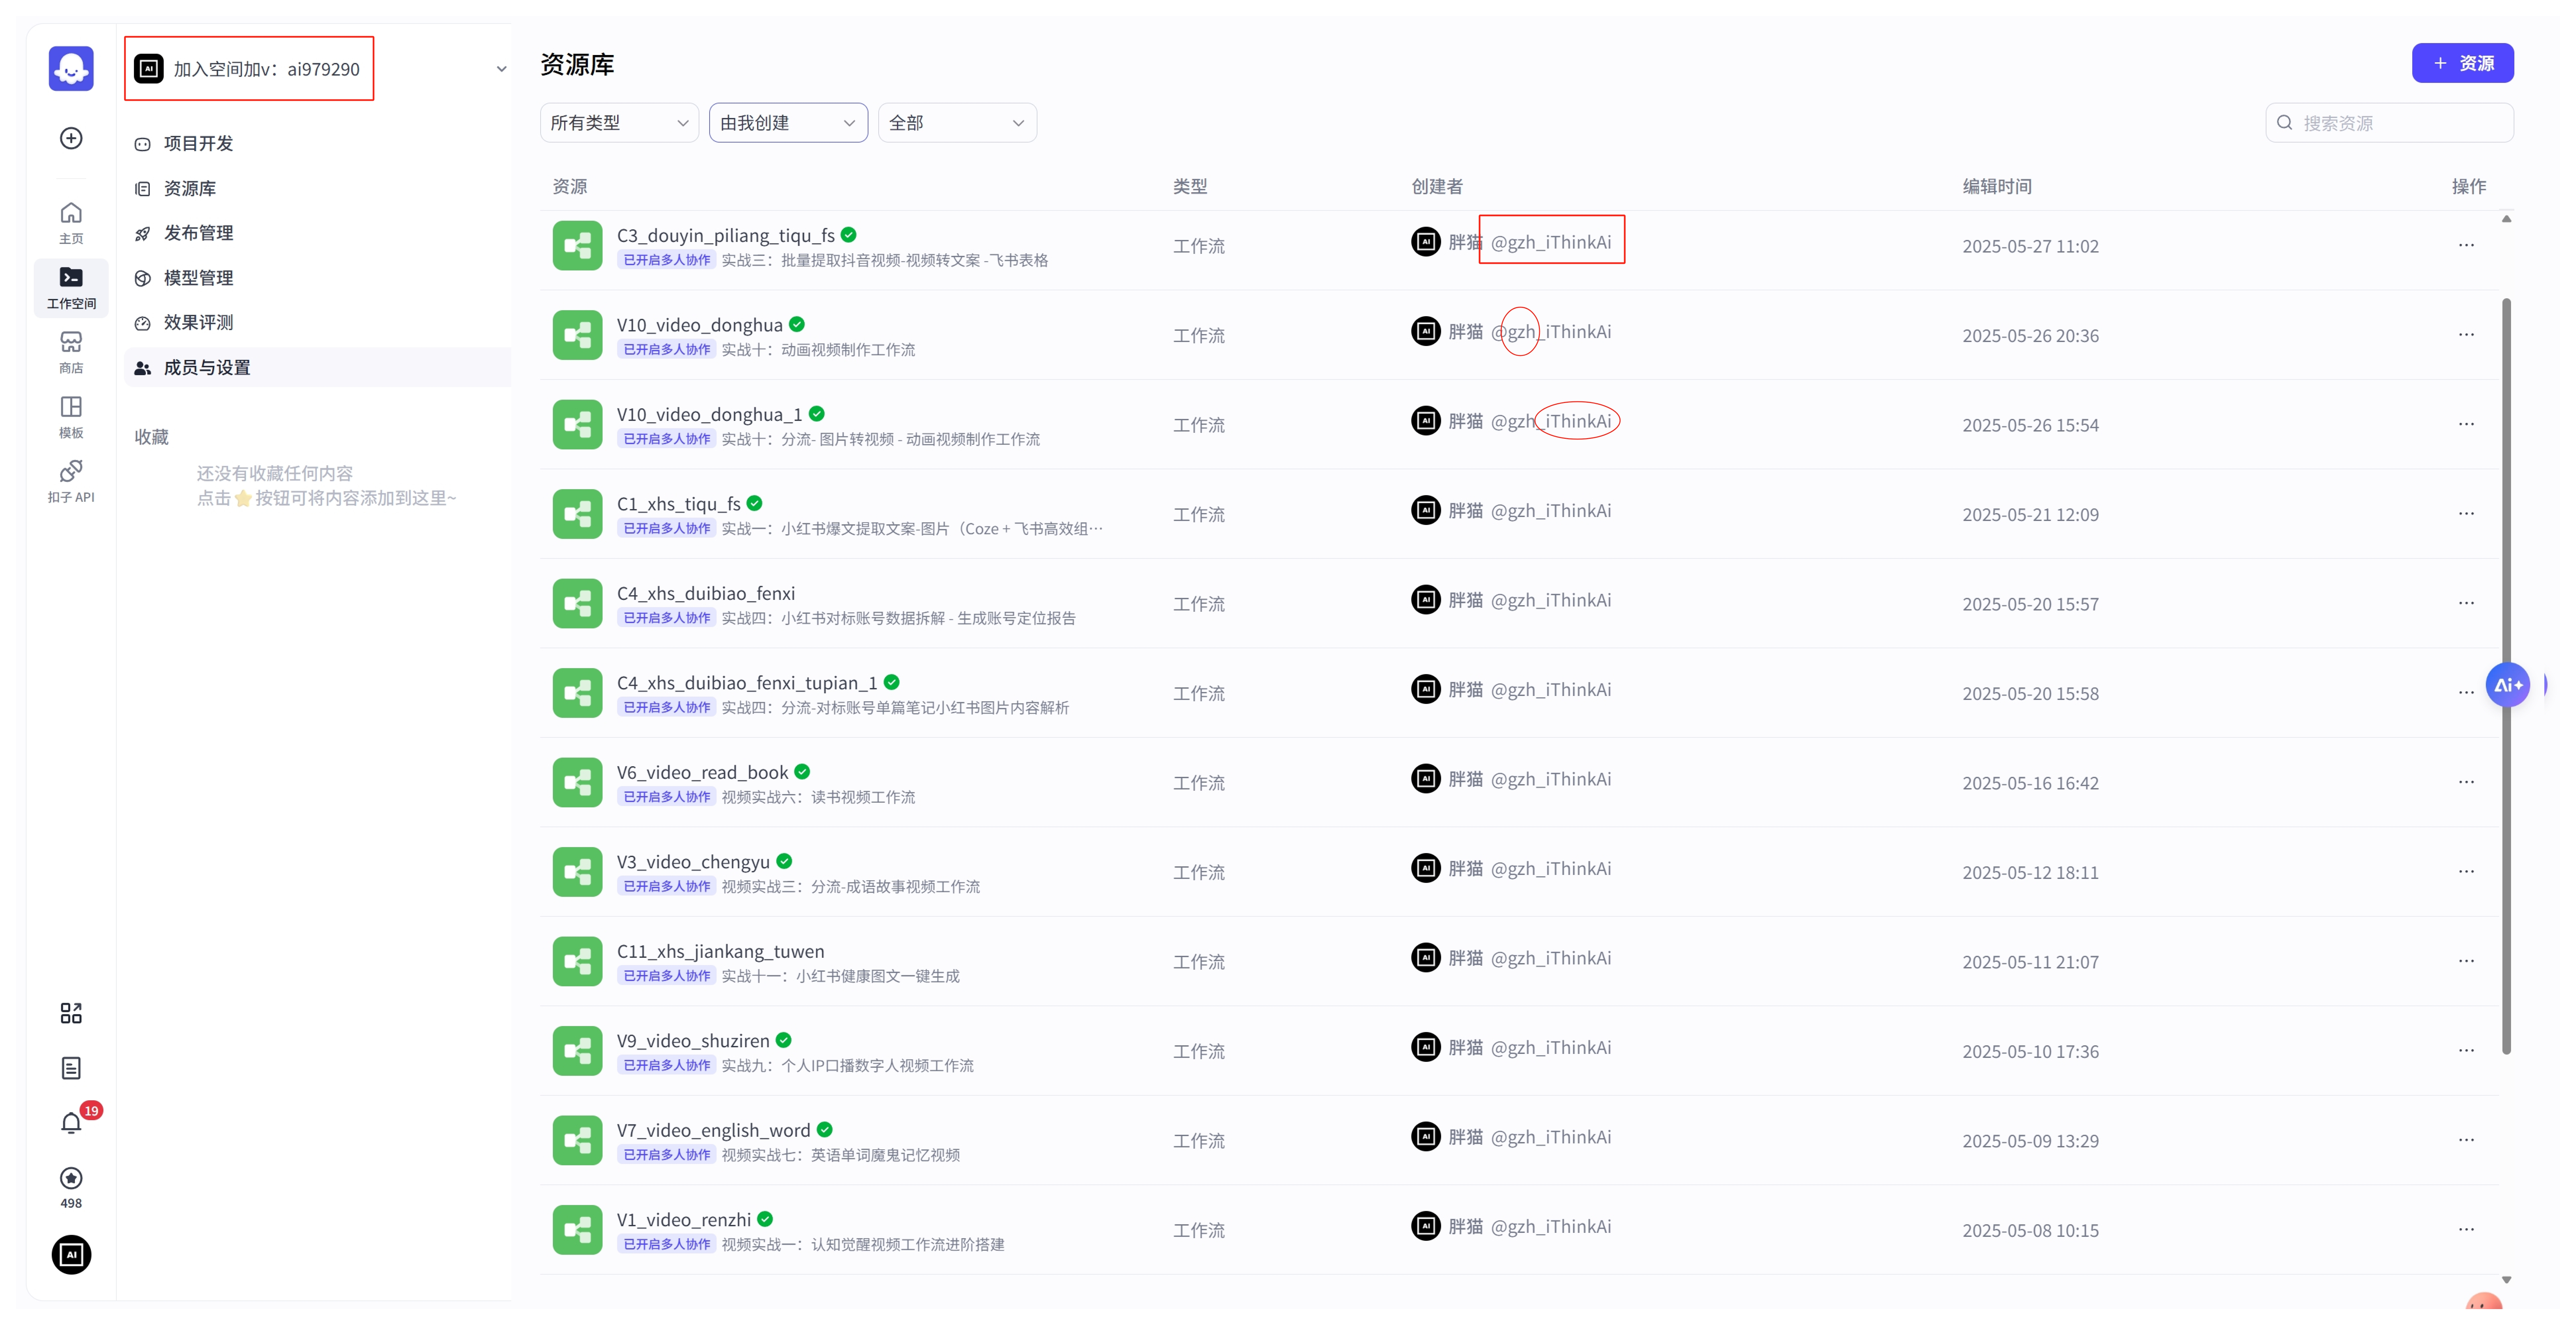
Task: Open the document icon in lower sidebar
Action: pos(71,1068)
